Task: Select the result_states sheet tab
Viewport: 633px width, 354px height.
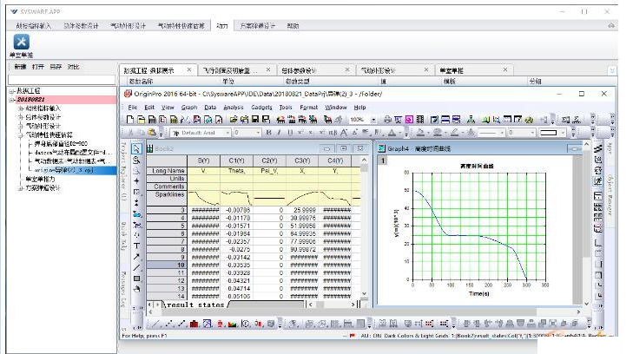Action: (195, 305)
